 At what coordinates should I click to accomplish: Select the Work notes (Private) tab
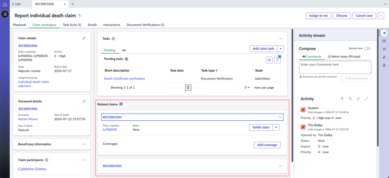[x=344, y=56]
